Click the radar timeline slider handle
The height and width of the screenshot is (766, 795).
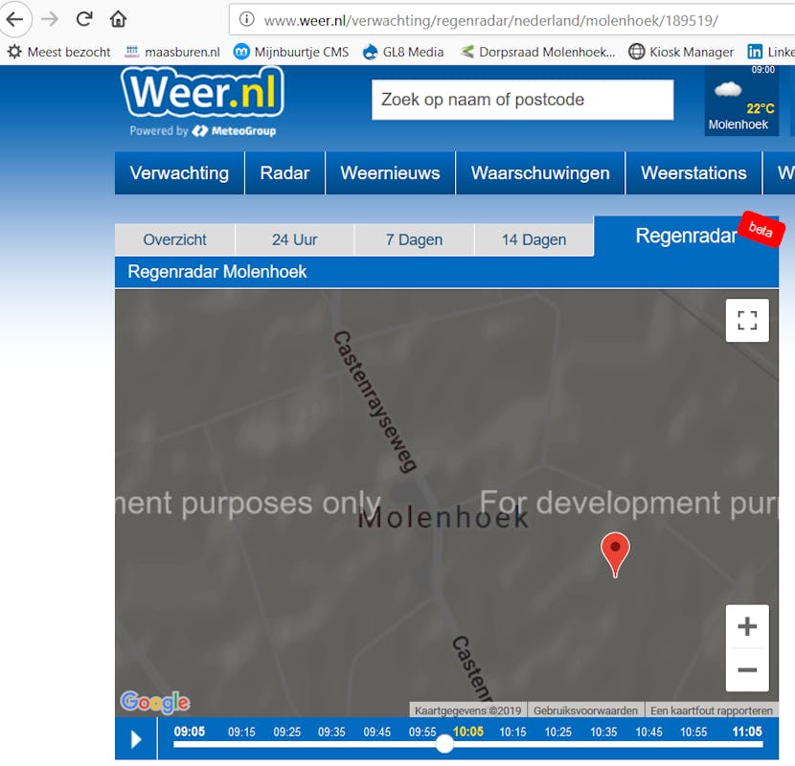pyautogui.click(x=444, y=744)
